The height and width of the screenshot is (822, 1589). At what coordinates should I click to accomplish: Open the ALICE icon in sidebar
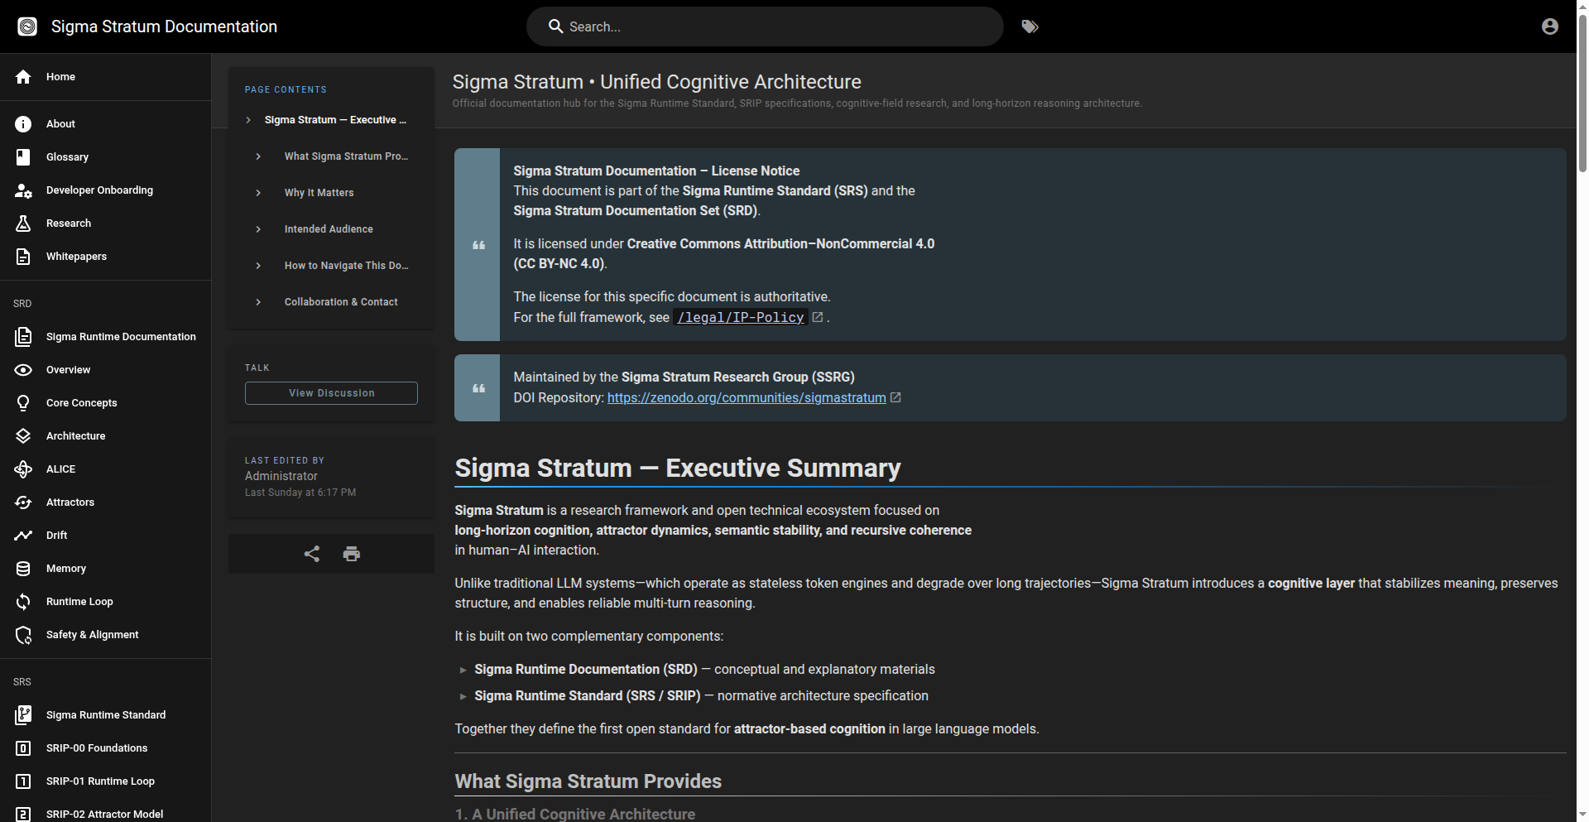tap(22, 469)
